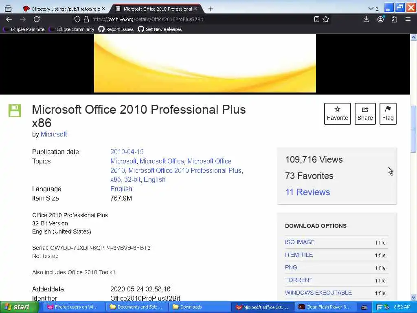417x313 pixels.
Task: Open the TORRENT download option
Action: [298, 280]
